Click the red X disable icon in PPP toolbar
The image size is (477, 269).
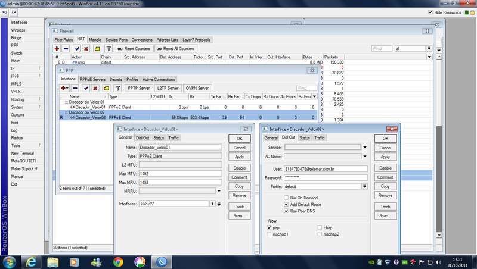tap(95, 88)
